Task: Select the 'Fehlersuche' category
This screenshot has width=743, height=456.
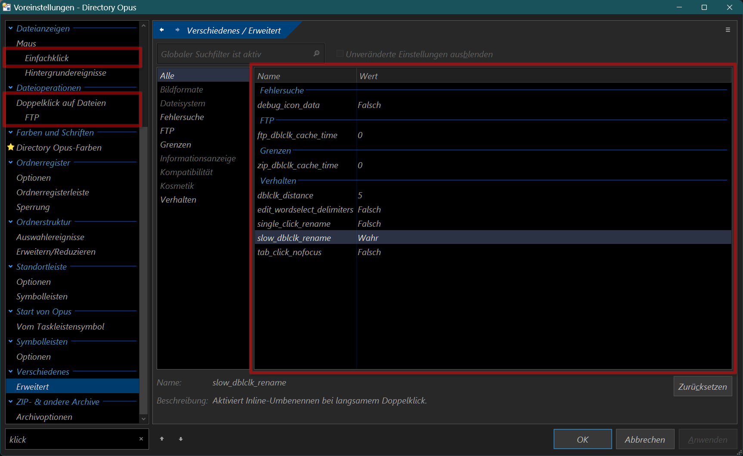Action: point(203,117)
